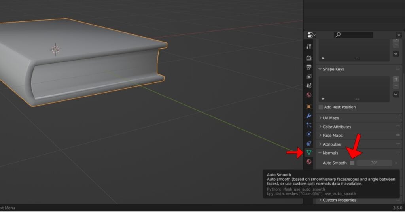This screenshot has width=405, height=212.
Task: Enable the Auto Smooth checkbox
Action: pyautogui.click(x=352, y=163)
